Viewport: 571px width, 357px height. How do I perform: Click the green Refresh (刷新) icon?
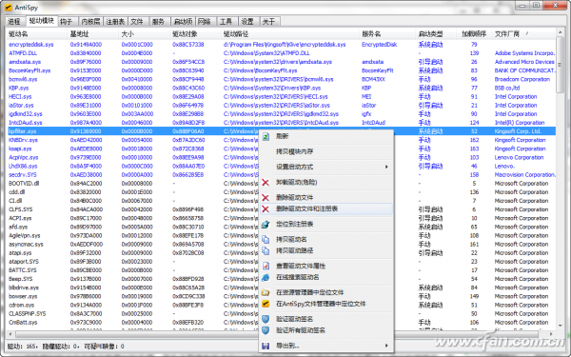(x=266, y=136)
